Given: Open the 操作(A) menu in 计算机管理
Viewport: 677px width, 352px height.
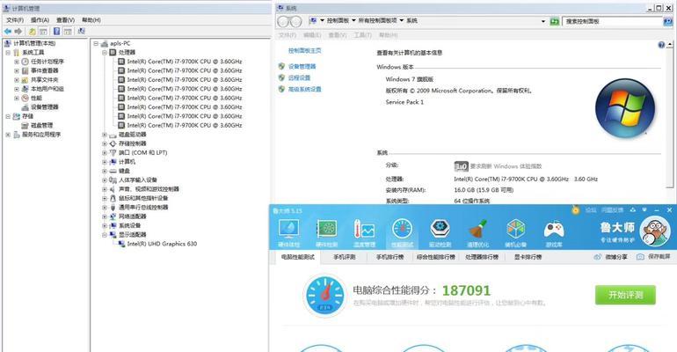Looking at the screenshot, I should (40, 20).
